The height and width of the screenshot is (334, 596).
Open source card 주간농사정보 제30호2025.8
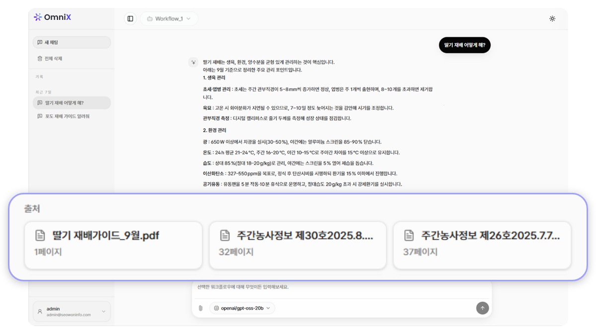(x=298, y=245)
